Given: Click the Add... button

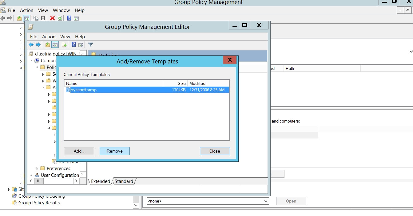Looking at the screenshot, I should (x=79, y=151).
